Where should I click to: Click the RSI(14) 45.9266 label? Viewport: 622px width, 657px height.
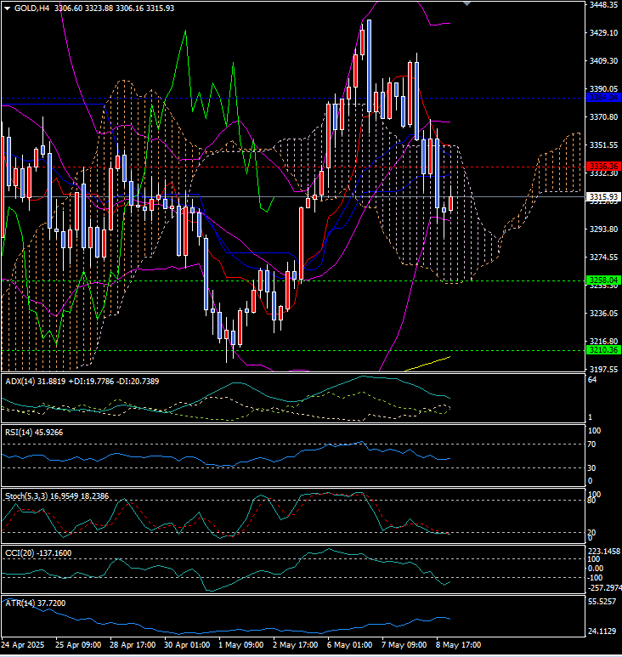[x=34, y=433]
